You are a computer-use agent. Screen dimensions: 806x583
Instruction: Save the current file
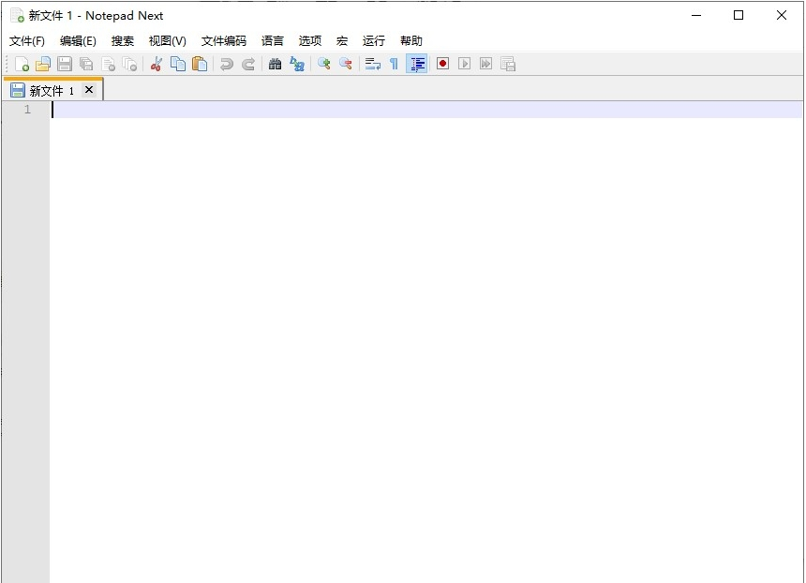(x=64, y=63)
